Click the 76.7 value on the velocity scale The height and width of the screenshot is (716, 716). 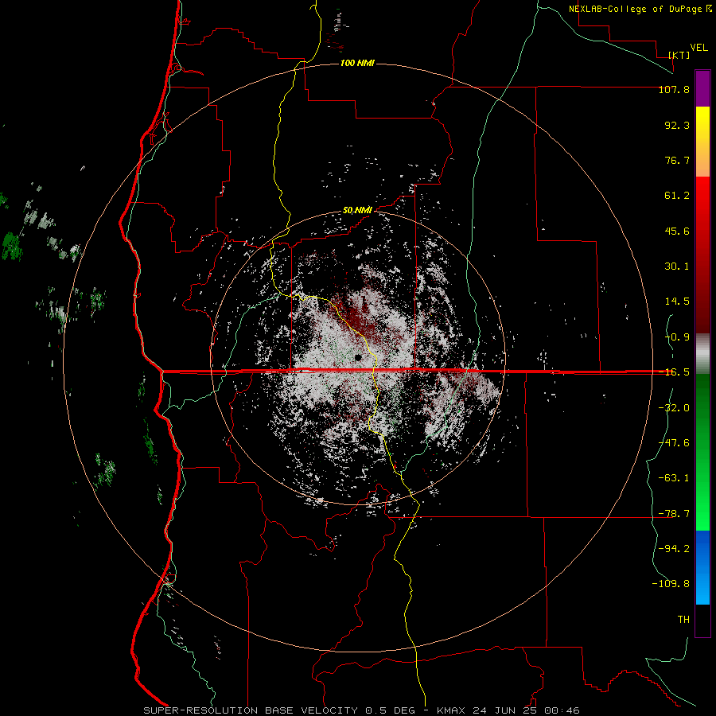(x=677, y=160)
